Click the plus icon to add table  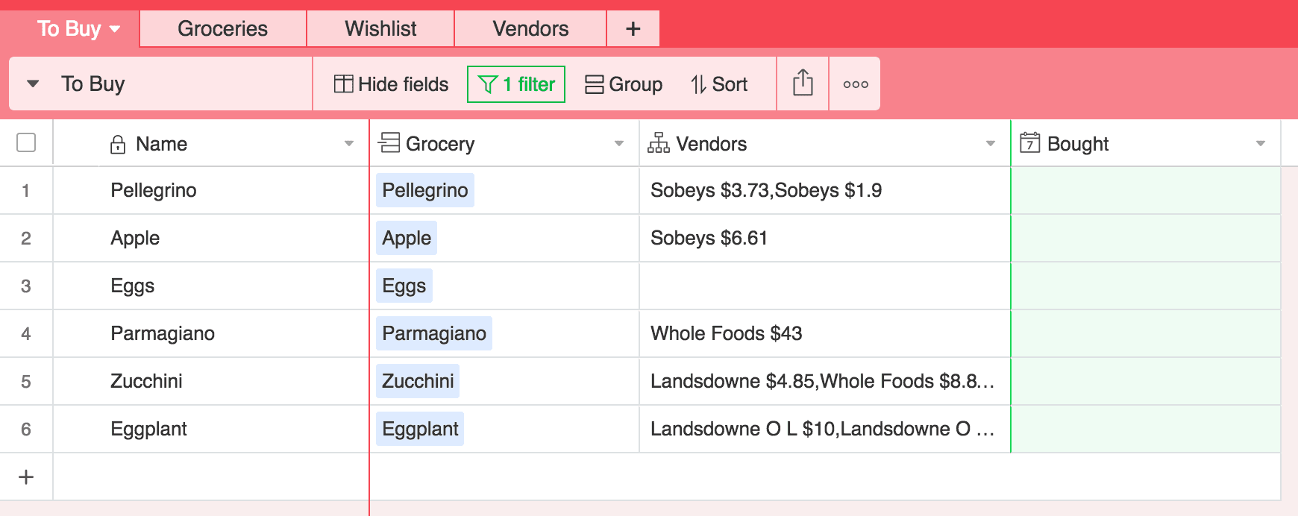click(x=633, y=29)
